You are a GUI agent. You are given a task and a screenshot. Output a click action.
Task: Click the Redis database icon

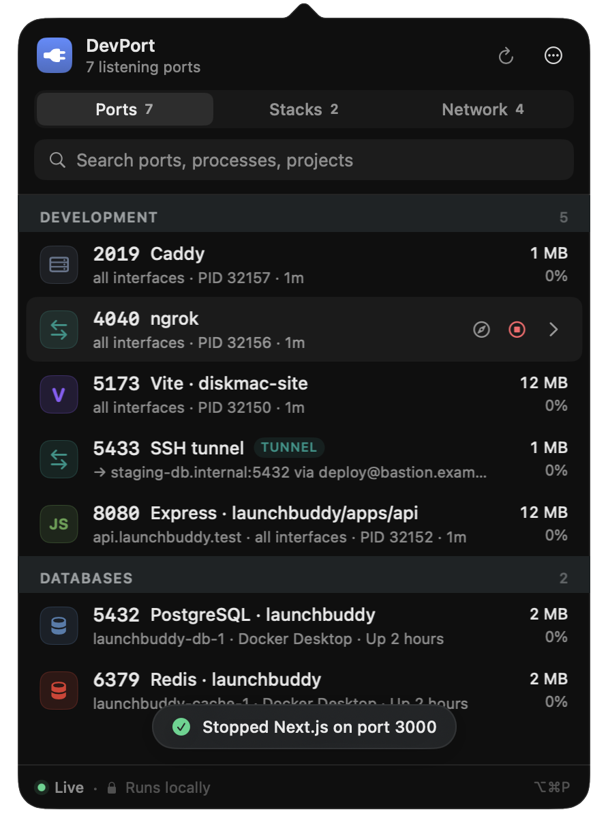(59, 691)
